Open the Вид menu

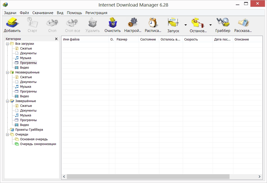coord(60,13)
